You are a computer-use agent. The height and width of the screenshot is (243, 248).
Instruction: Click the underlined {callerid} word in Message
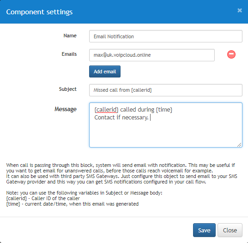[x=106, y=110]
